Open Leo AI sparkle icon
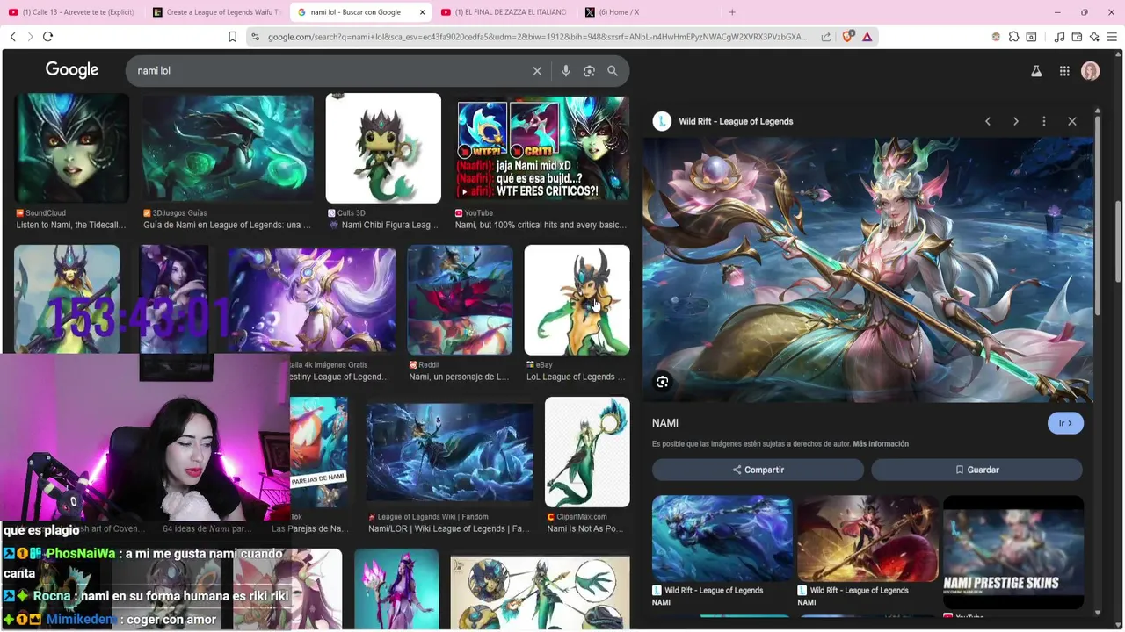1125x632 pixels. click(x=1094, y=37)
